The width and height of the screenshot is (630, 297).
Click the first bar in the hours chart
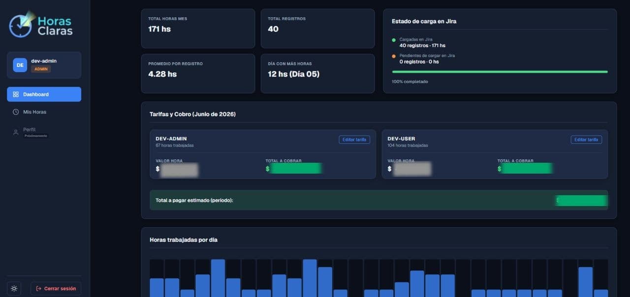[x=157, y=288]
